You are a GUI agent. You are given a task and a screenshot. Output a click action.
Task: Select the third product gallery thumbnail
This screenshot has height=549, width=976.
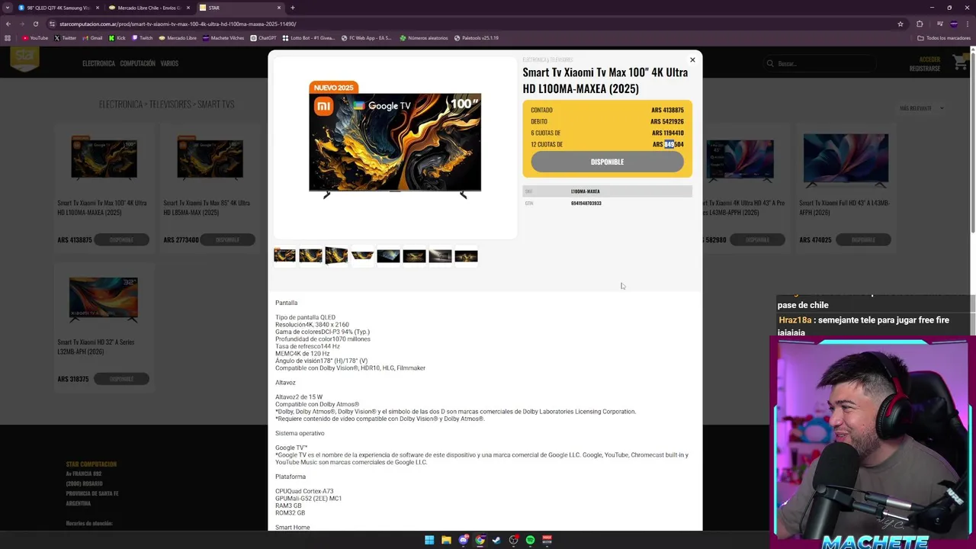[336, 256]
